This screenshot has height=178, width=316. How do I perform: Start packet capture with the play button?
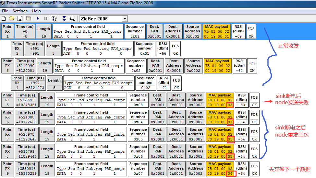click(x=38, y=18)
